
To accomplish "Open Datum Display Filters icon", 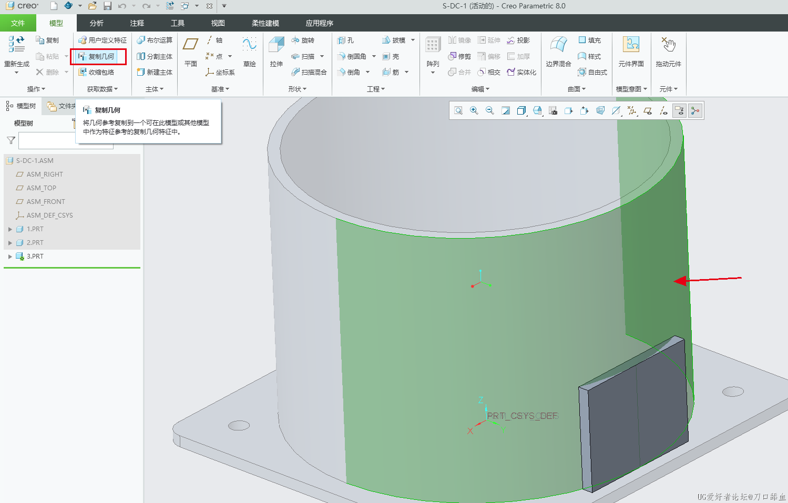I will 632,110.
